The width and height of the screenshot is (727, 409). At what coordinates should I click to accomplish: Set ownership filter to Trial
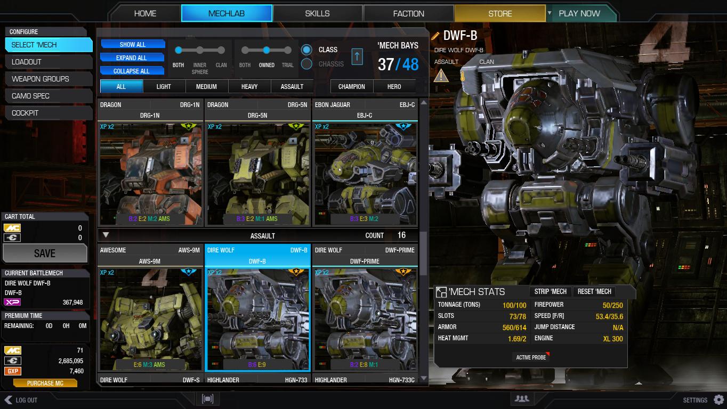coord(287,50)
